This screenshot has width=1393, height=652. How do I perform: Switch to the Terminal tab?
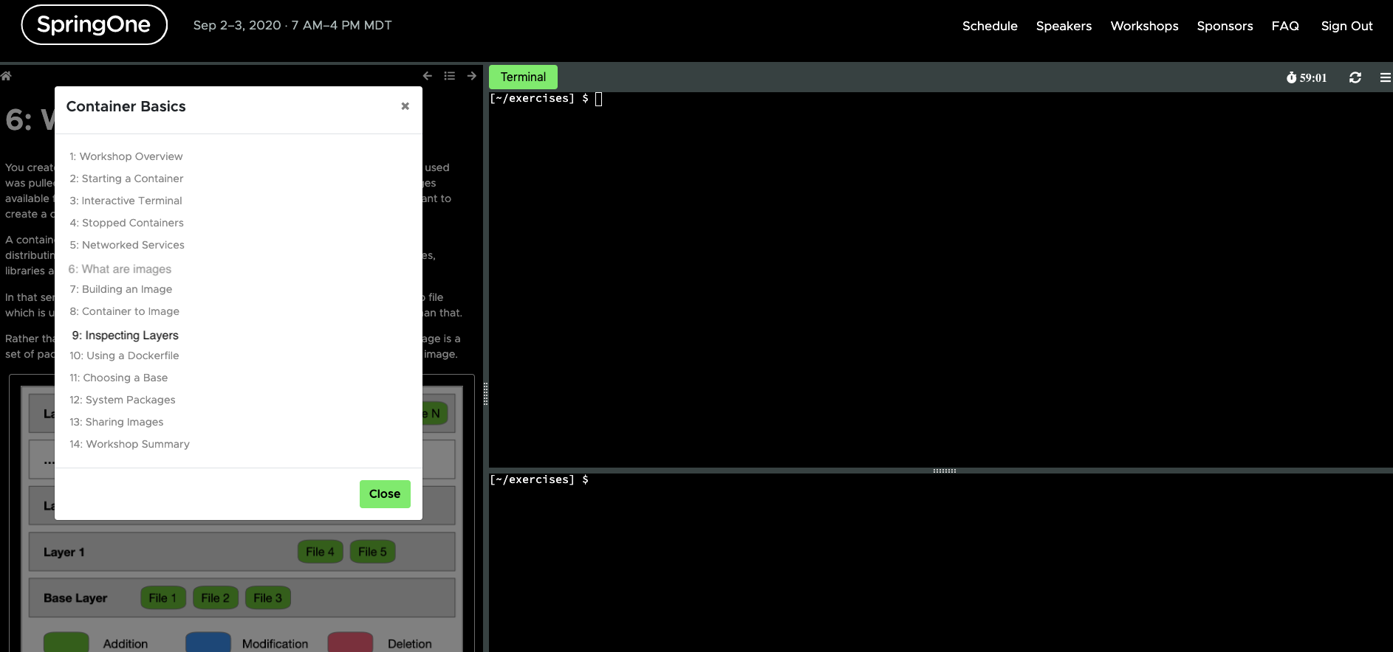pyautogui.click(x=523, y=77)
